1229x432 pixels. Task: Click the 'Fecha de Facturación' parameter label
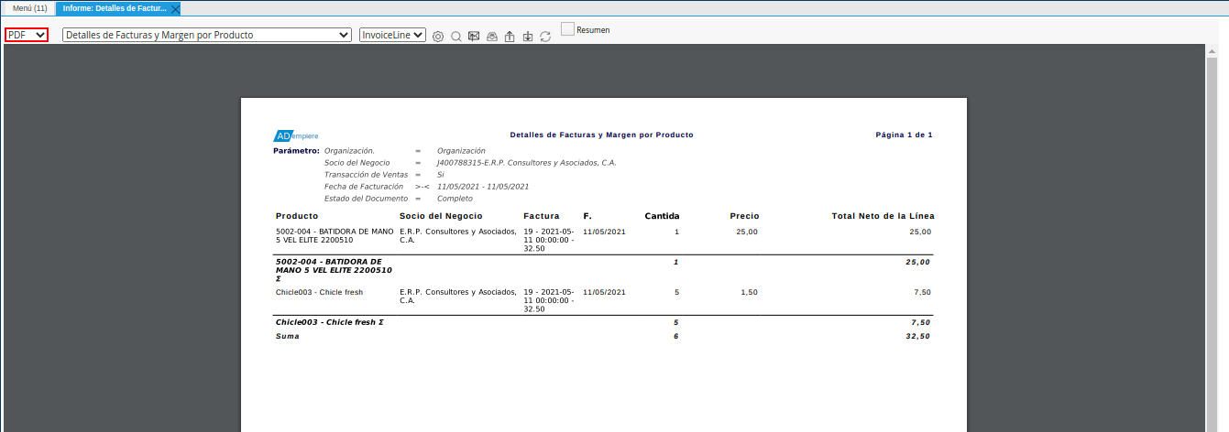pyautogui.click(x=364, y=186)
